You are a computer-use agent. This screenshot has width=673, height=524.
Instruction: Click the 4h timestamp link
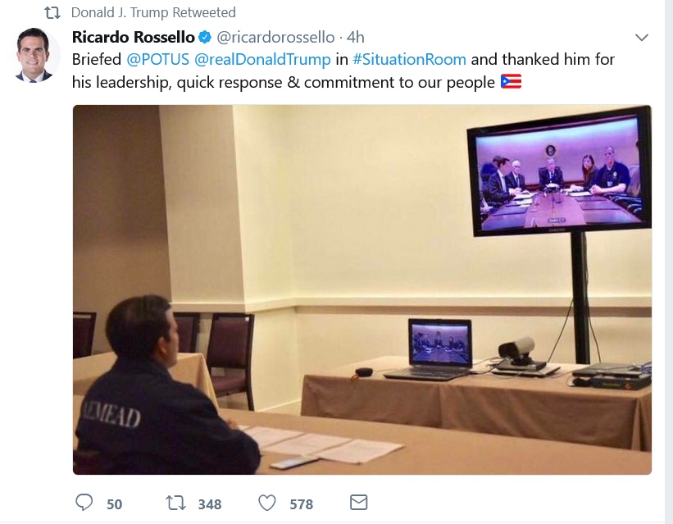356,38
